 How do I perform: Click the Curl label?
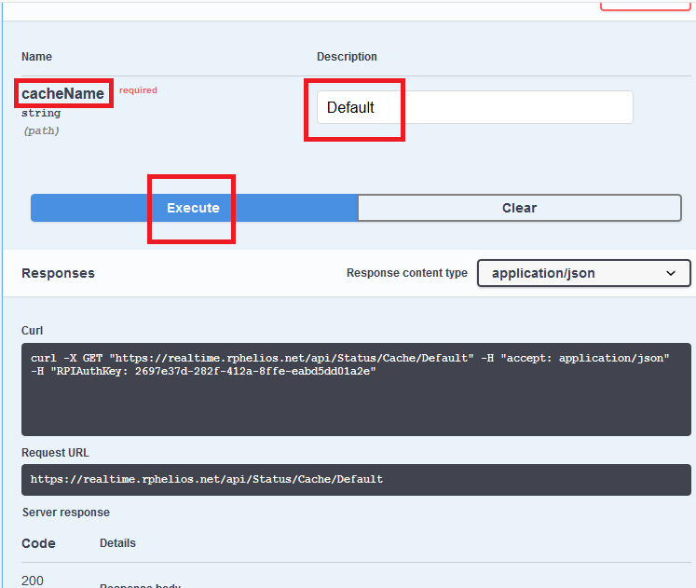coord(33,331)
